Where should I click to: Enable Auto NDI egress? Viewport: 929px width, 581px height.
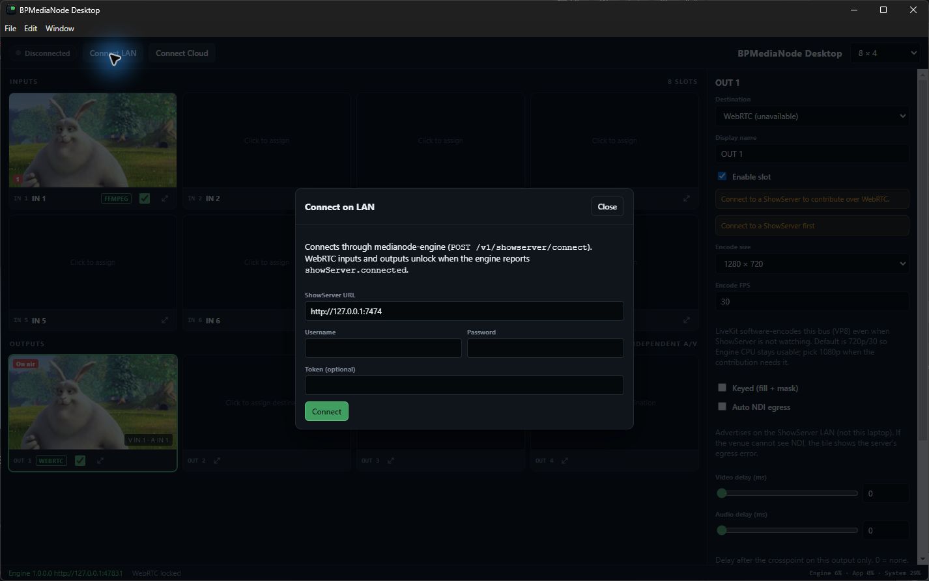pyautogui.click(x=722, y=407)
